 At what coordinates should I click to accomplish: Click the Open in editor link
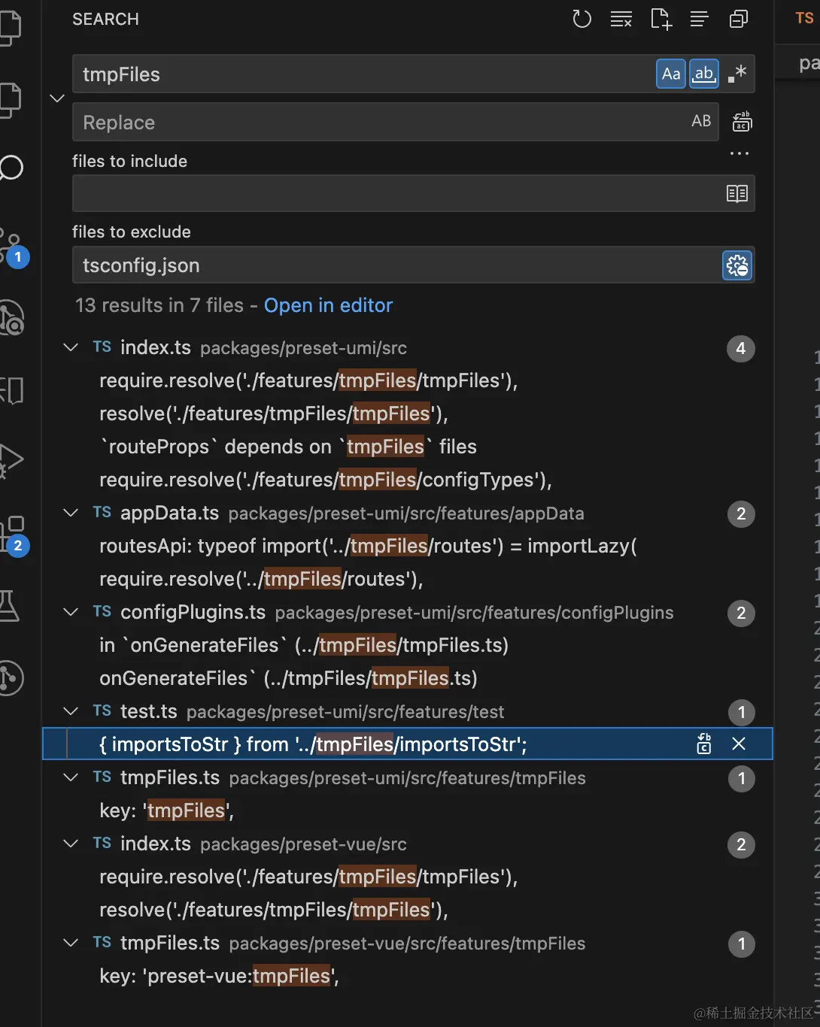[x=328, y=305]
